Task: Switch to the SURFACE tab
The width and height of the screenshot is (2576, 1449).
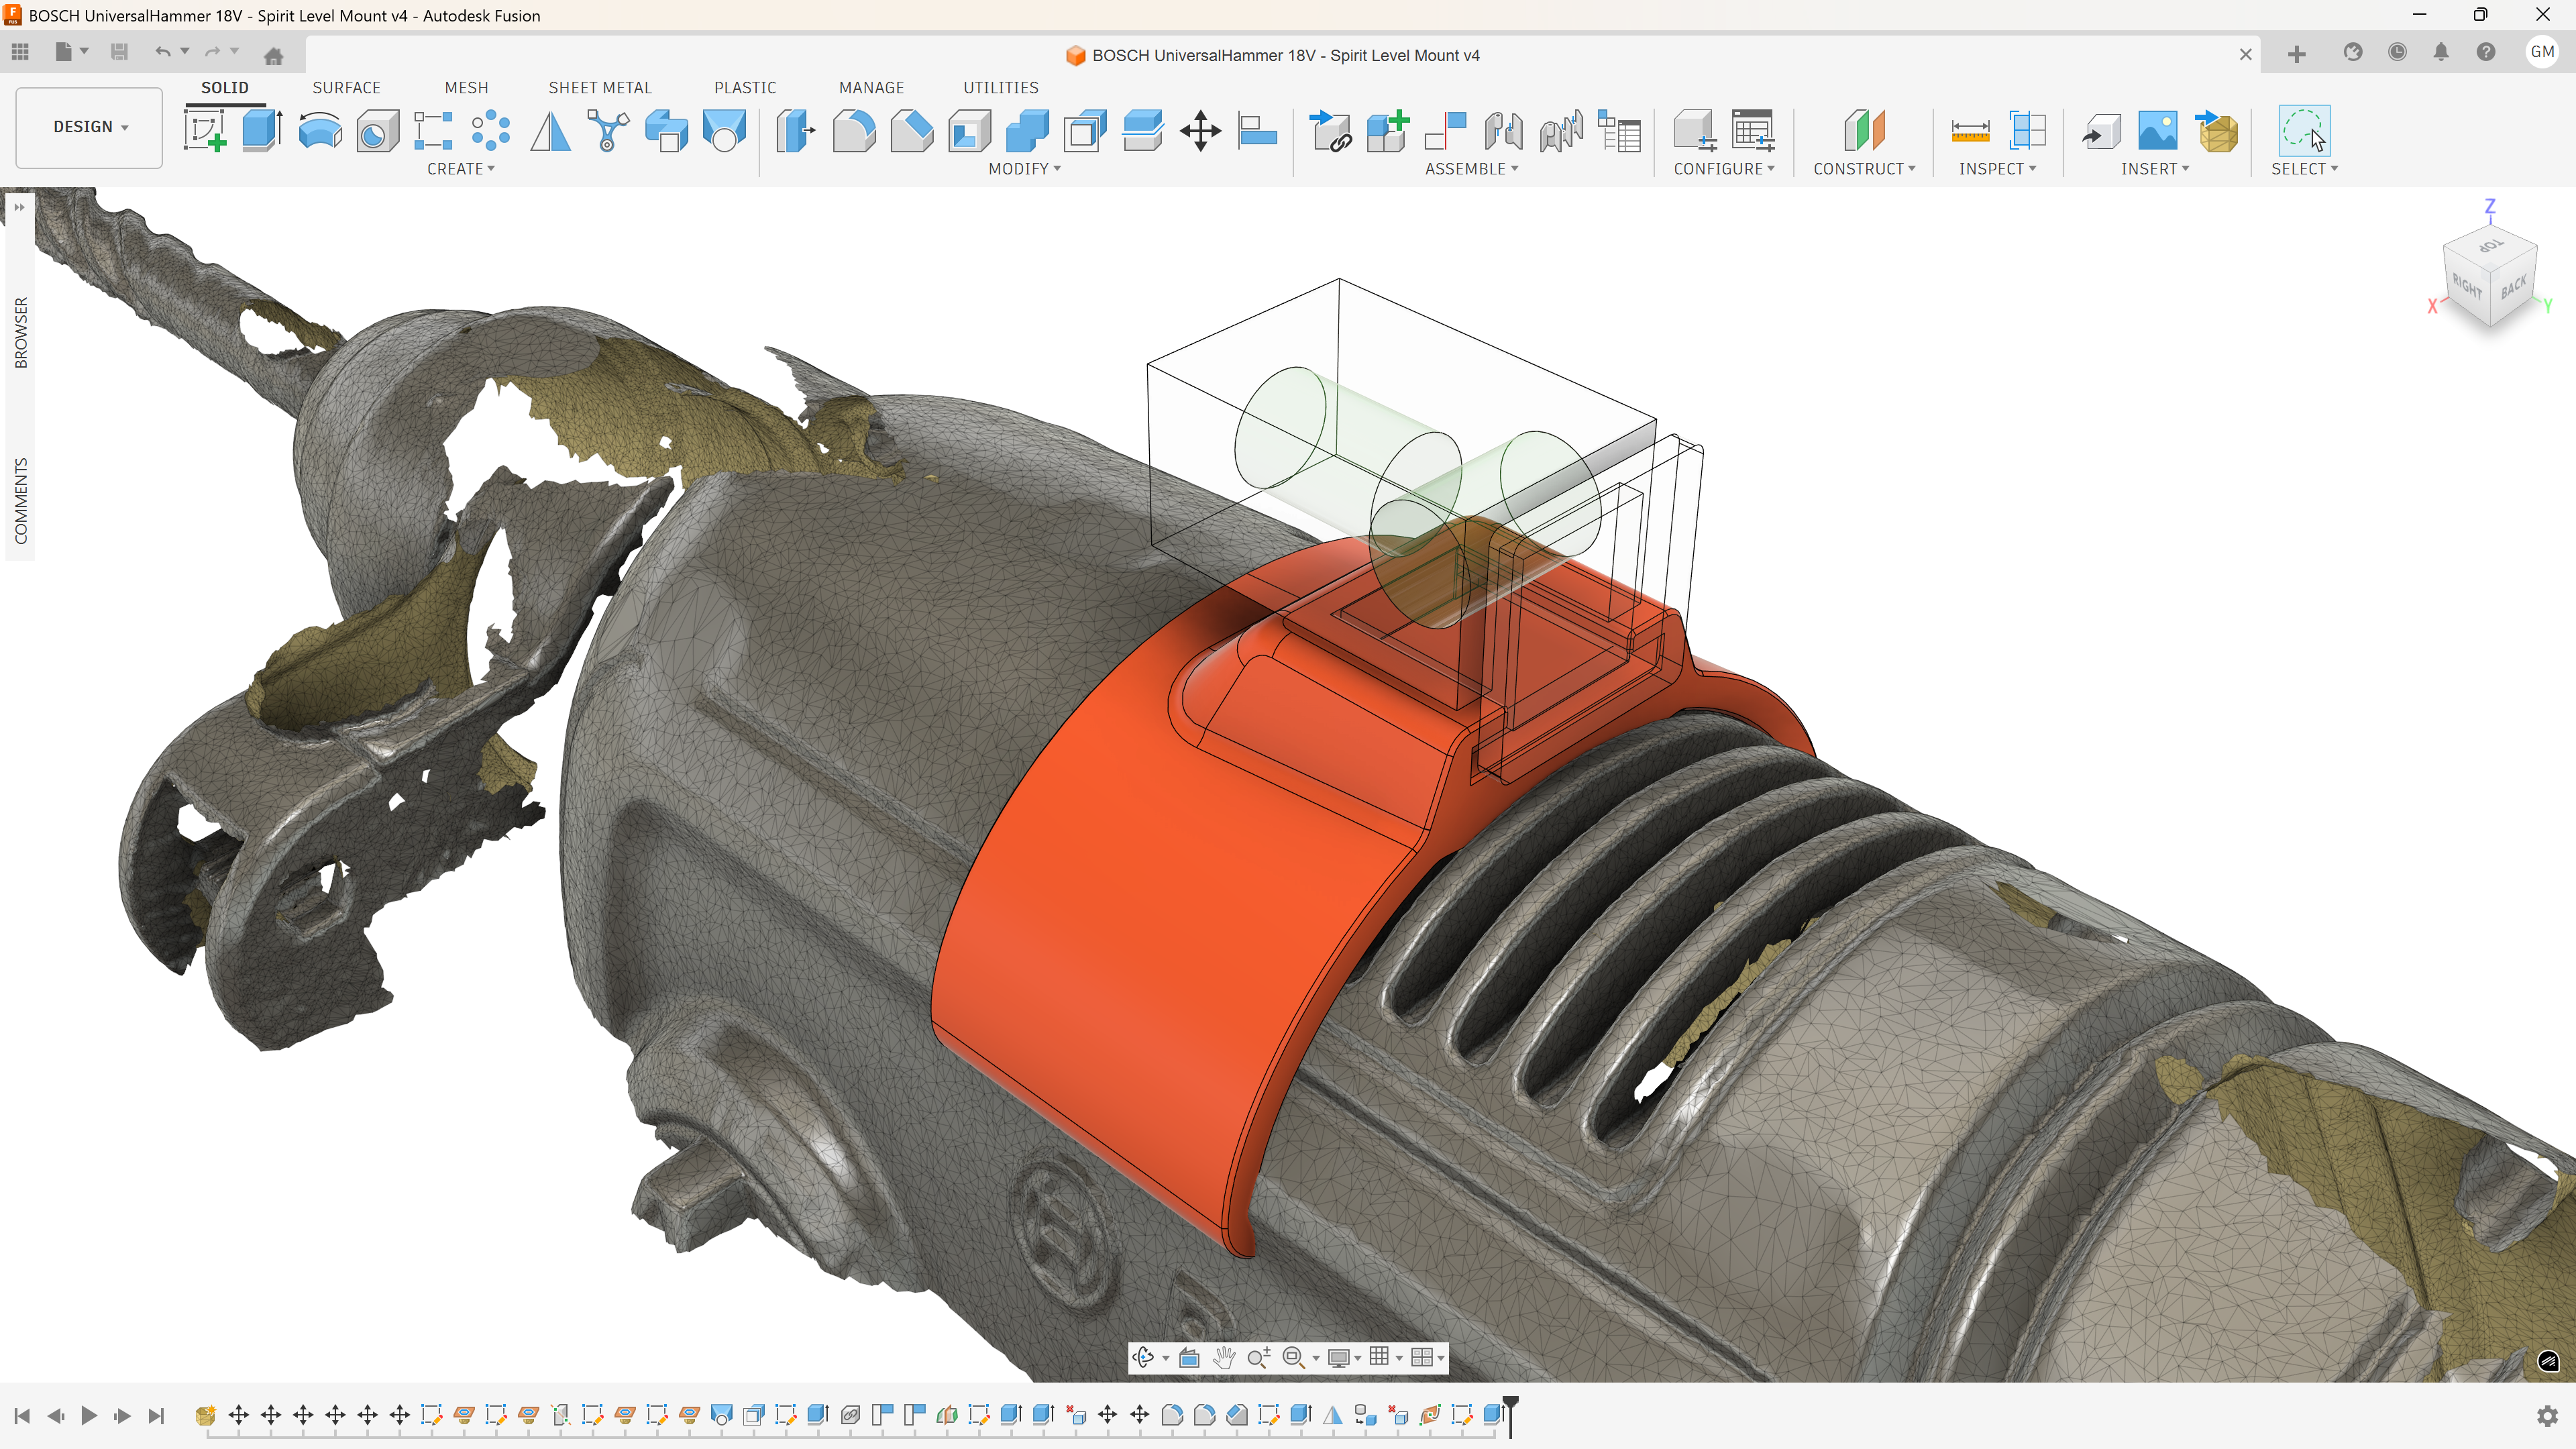Action: coord(346,87)
